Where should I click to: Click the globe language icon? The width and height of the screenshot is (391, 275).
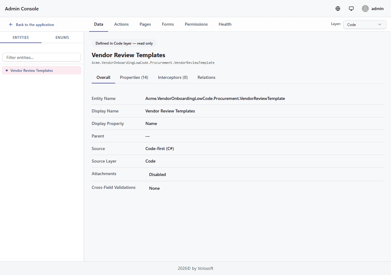click(338, 9)
